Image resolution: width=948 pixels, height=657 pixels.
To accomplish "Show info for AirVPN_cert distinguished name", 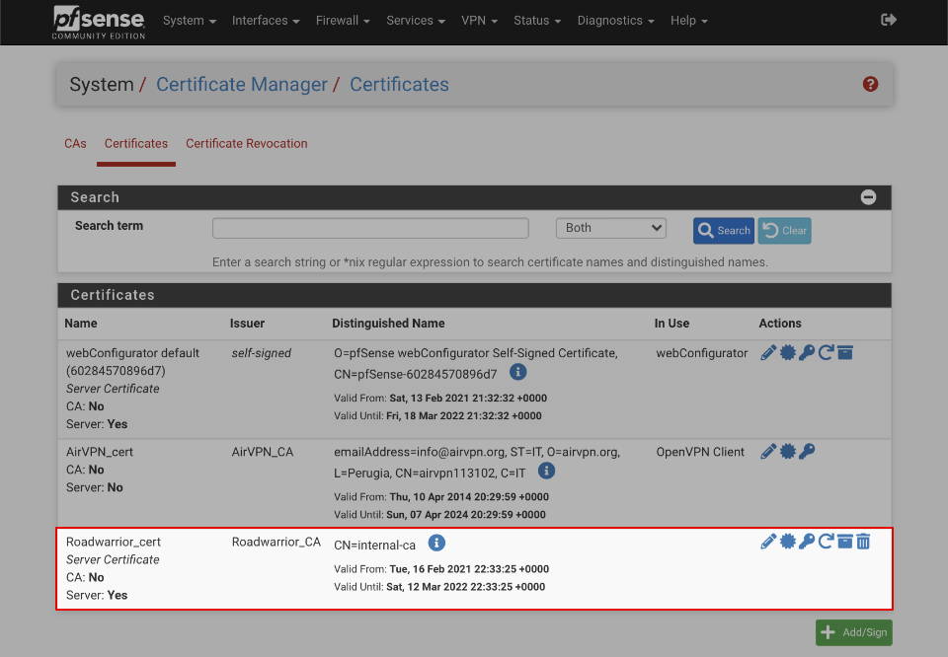I will click(546, 471).
